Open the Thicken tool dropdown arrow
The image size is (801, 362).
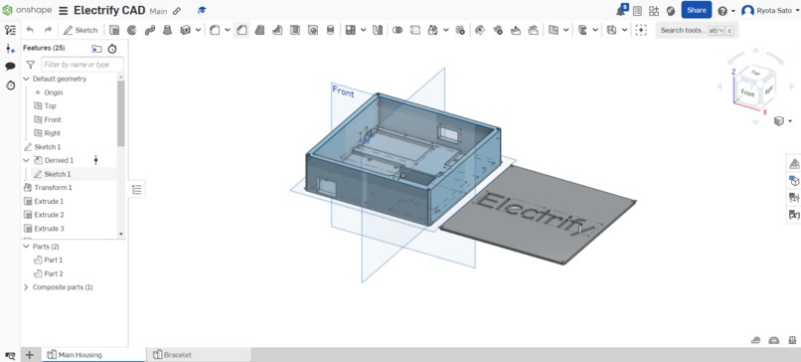pyautogui.click(x=198, y=30)
